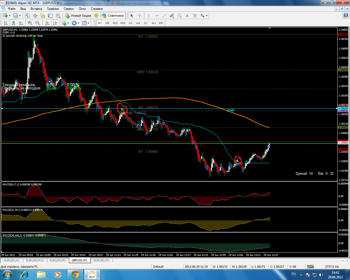Choose the equidistant channel tool

pyautogui.click(x=172, y=16)
